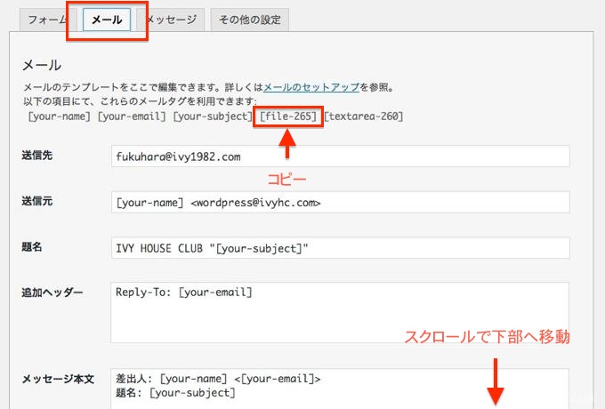
Task: Click the [your-email] mail tag
Action: coord(132,116)
